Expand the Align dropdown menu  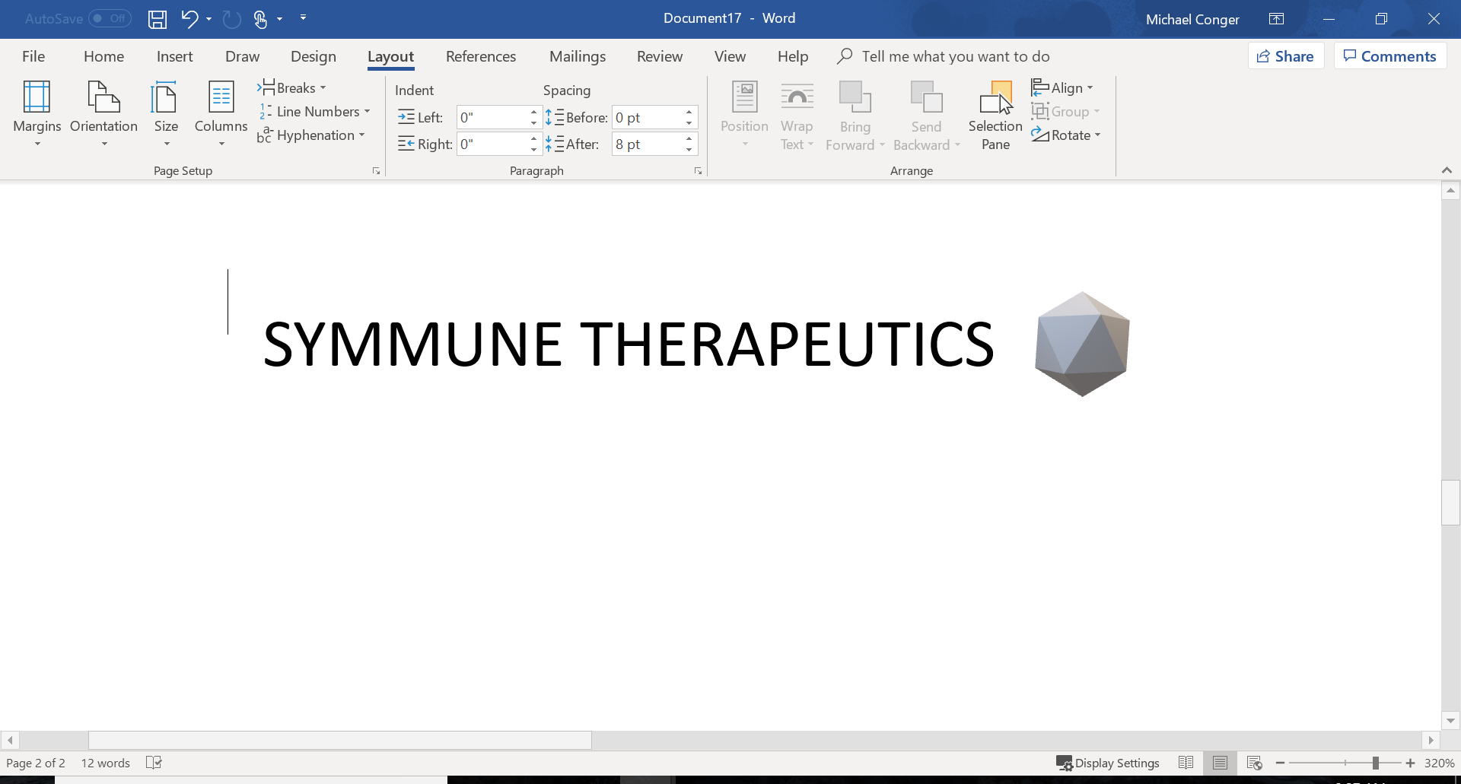pyautogui.click(x=1064, y=88)
